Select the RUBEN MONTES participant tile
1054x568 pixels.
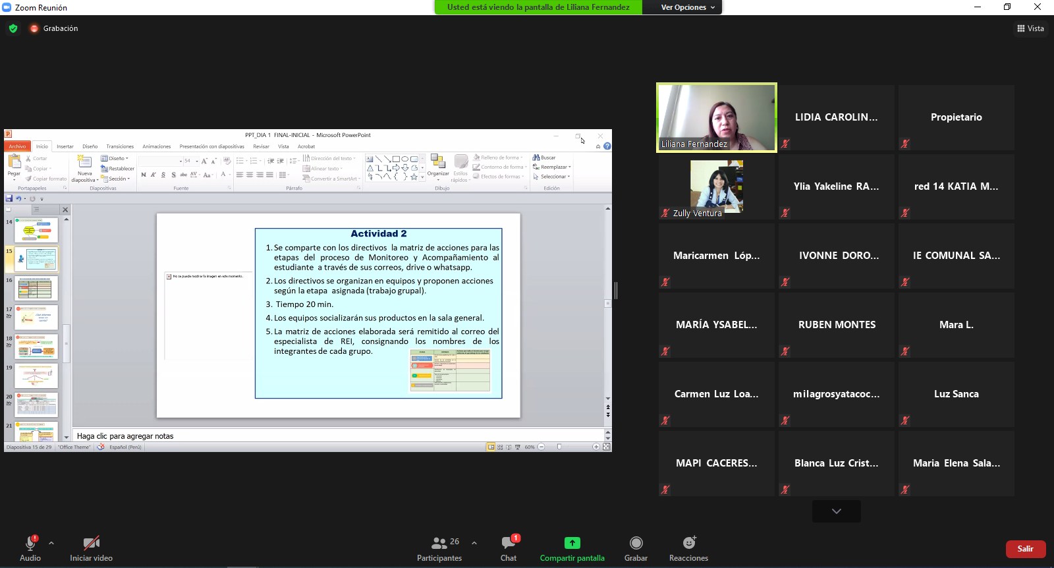pyautogui.click(x=837, y=325)
